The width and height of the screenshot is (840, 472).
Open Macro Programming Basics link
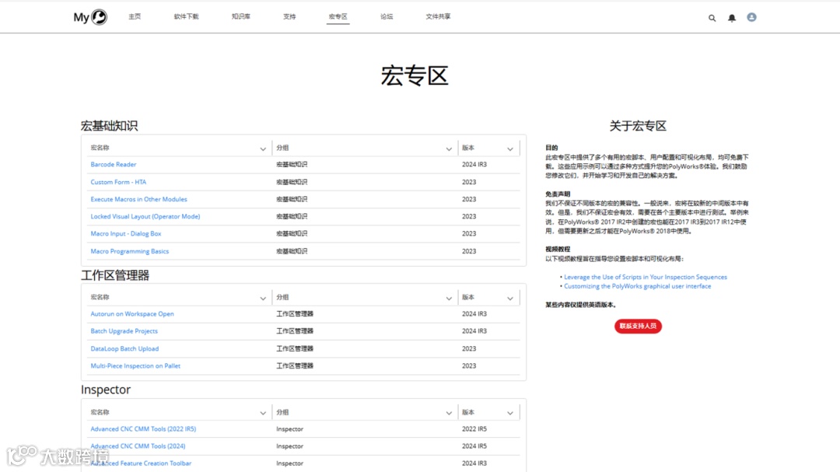(130, 251)
